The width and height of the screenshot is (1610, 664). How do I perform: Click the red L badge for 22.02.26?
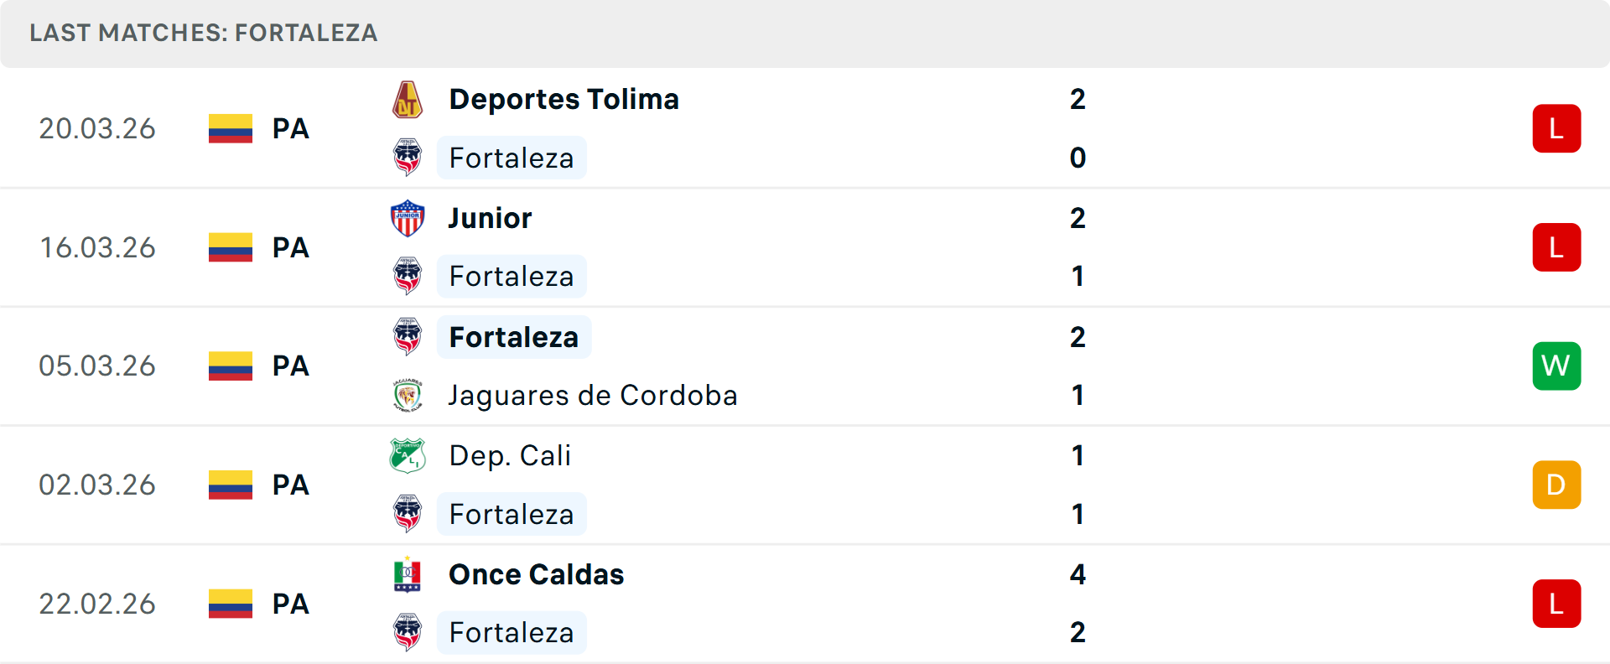[1556, 604]
